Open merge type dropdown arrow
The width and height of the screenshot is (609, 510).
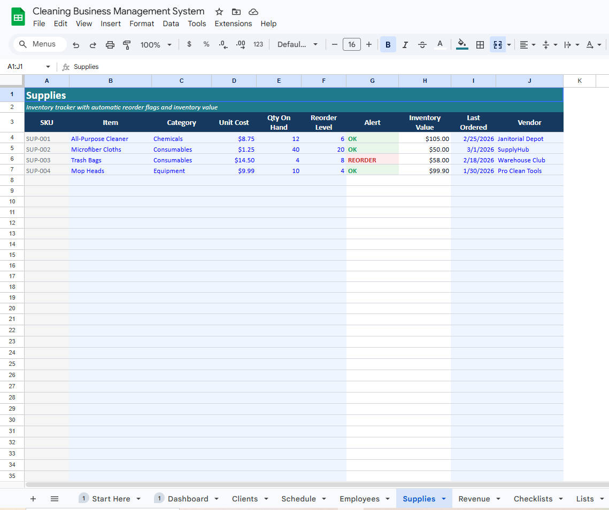[x=509, y=45]
